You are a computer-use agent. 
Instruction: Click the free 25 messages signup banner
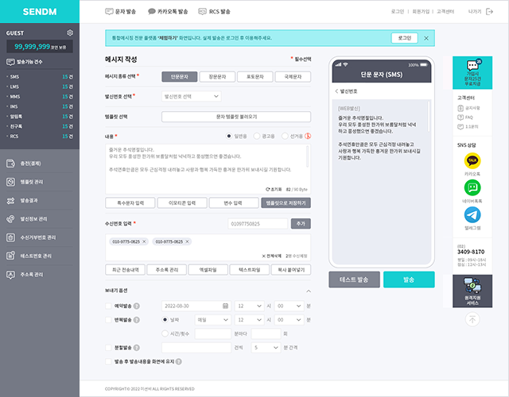coord(472,72)
